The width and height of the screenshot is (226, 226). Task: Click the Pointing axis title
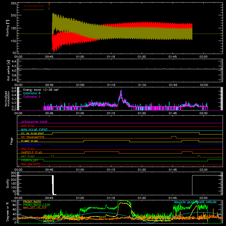point(8,28)
